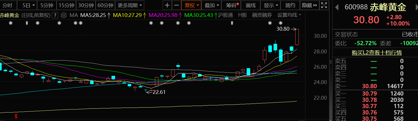Open MA indicator settings gear icon
Viewport: 418px width, 121px height.
pos(63,15)
